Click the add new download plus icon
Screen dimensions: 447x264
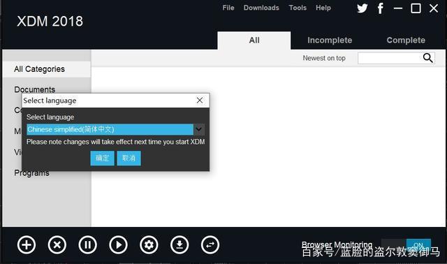27,244
